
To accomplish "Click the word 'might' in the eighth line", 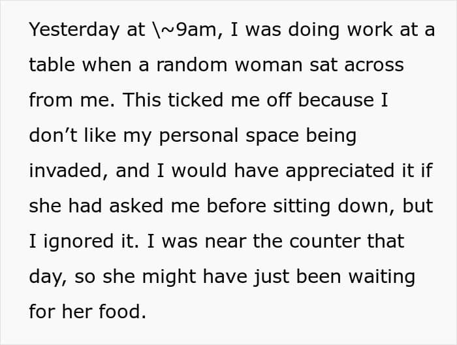I will 169,277.
